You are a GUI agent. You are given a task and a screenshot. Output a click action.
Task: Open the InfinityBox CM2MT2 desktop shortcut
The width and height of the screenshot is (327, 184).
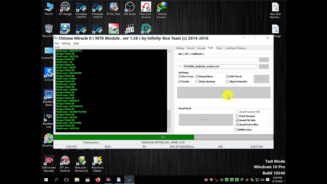click(81, 10)
